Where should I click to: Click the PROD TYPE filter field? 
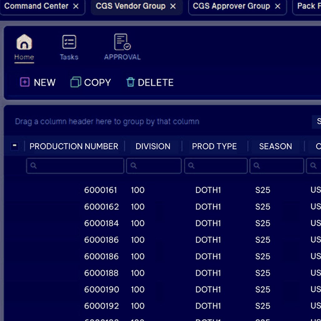[x=219, y=166]
